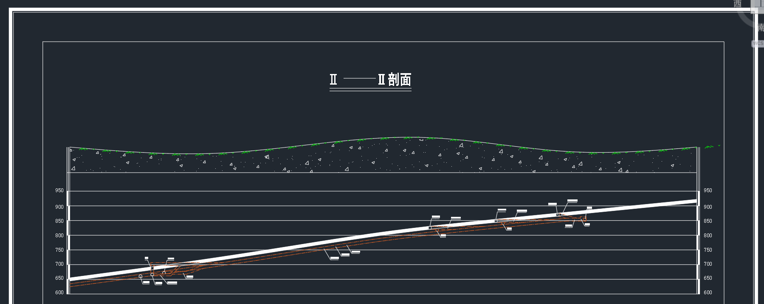Select the 750 elevation label on right axis
The width and height of the screenshot is (764, 304).
pyautogui.click(x=708, y=250)
